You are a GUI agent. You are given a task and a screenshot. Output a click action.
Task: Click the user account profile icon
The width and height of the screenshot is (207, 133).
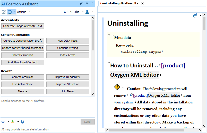[87, 12]
